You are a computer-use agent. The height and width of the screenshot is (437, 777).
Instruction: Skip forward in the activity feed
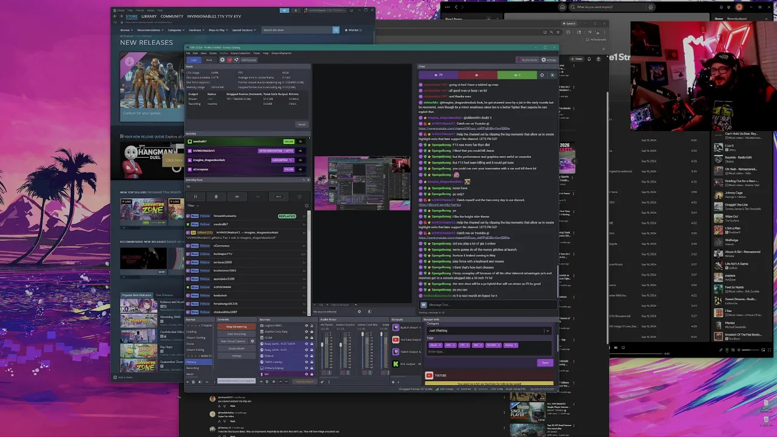click(237, 197)
